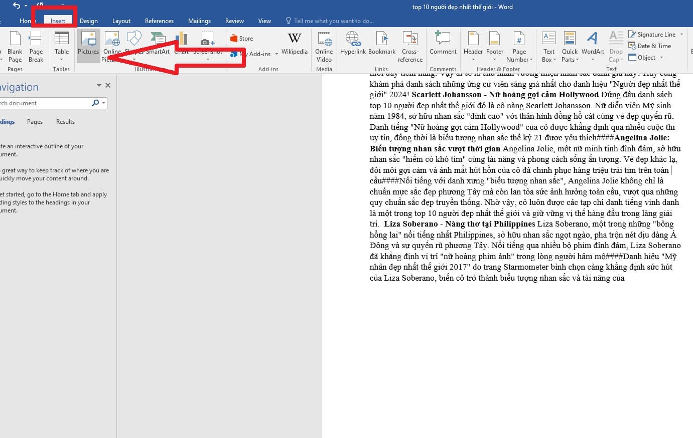Open the Screenshot tool
This screenshot has height=438, width=693.
pyautogui.click(x=208, y=47)
